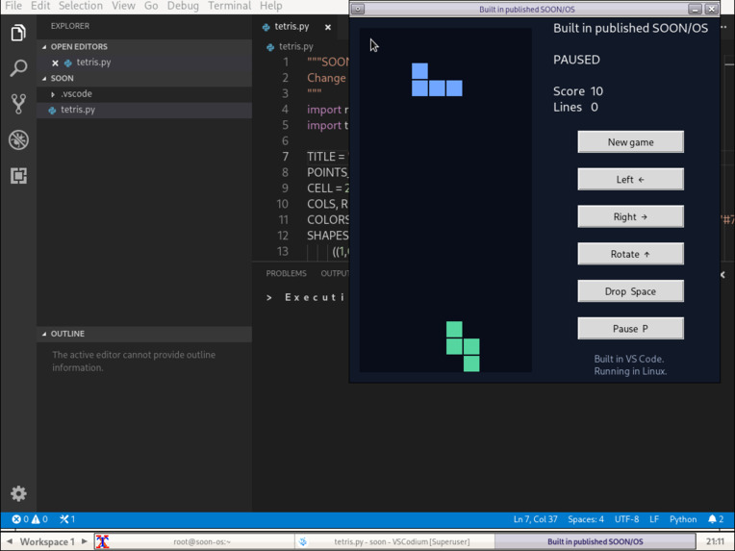Click the Rotate button
The height and width of the screenshot is (551, 735).
[x=630, y=254]
